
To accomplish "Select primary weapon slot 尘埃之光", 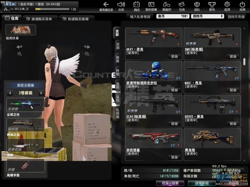I will pos(25,105).
